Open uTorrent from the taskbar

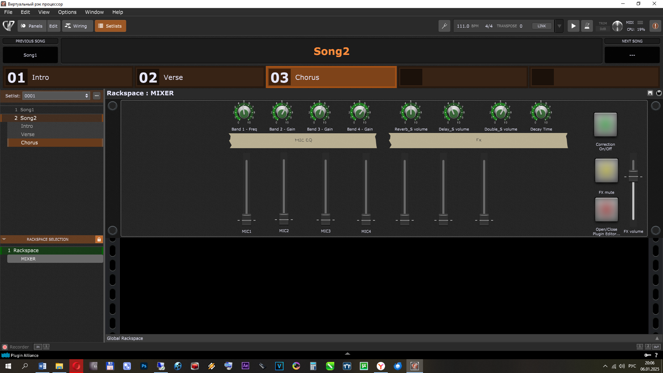(364, 366)
